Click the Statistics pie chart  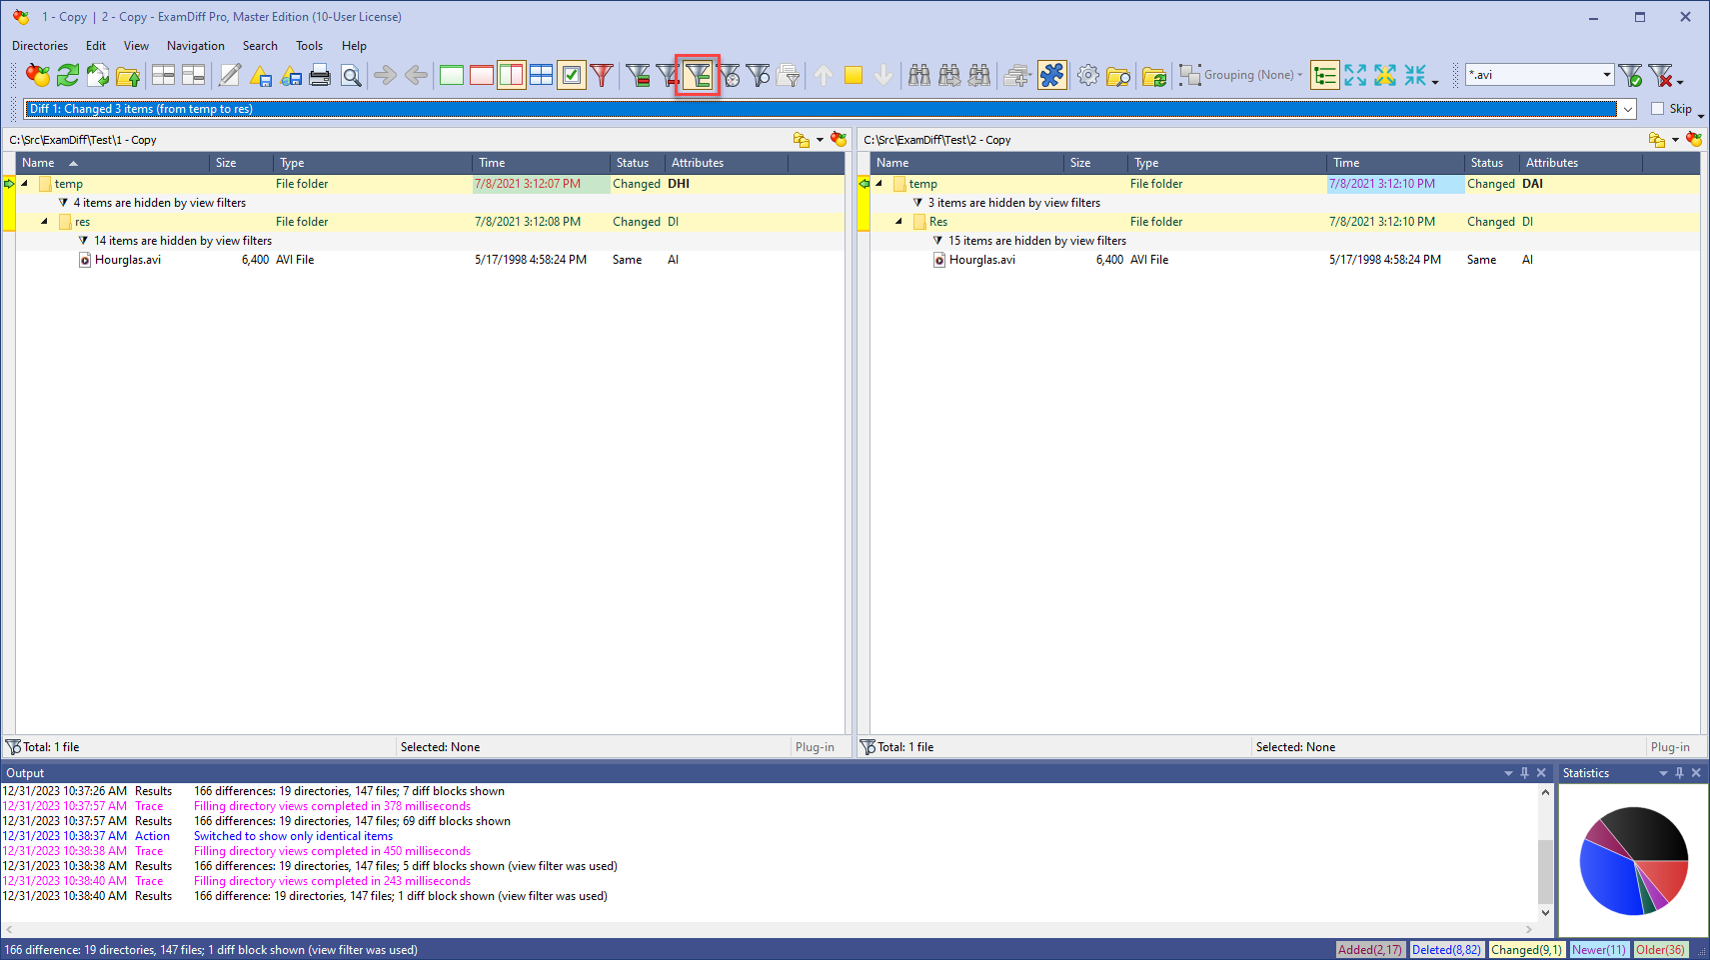tap(1634, 860)
